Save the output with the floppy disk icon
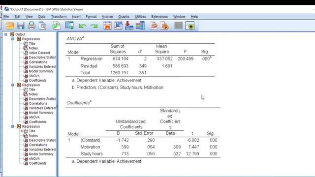 pos(21,26)
